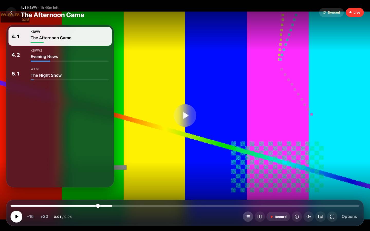370x231 pixels.
Task: Open the Options menu
Action: (349, 217)
